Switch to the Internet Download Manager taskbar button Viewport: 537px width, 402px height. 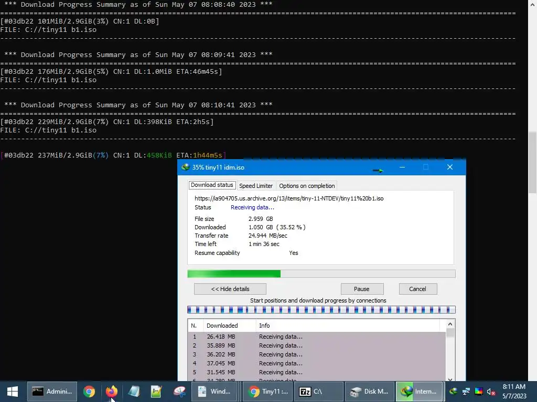tap(420, 392)
